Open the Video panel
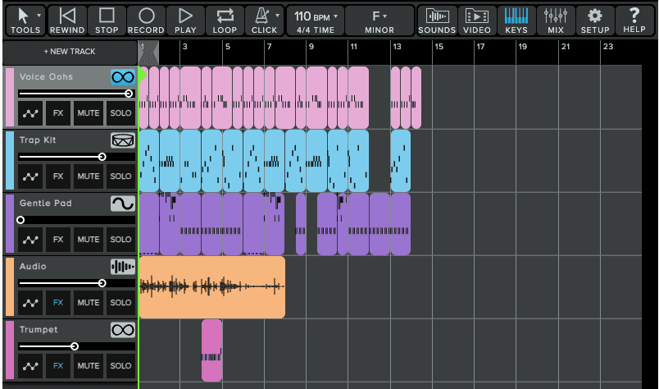The height and width of the screenshot is (389, 659). pyautogui.click(x=477, y=20)
